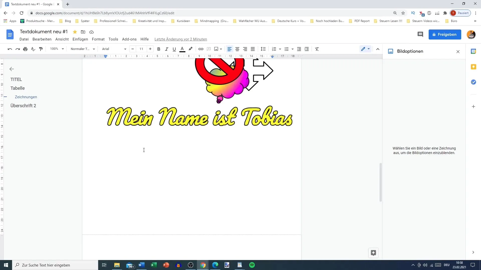The width and height of the screenshot is (481, 270).
Task: Decrease the paragraph indent
Action: [299, 49]
